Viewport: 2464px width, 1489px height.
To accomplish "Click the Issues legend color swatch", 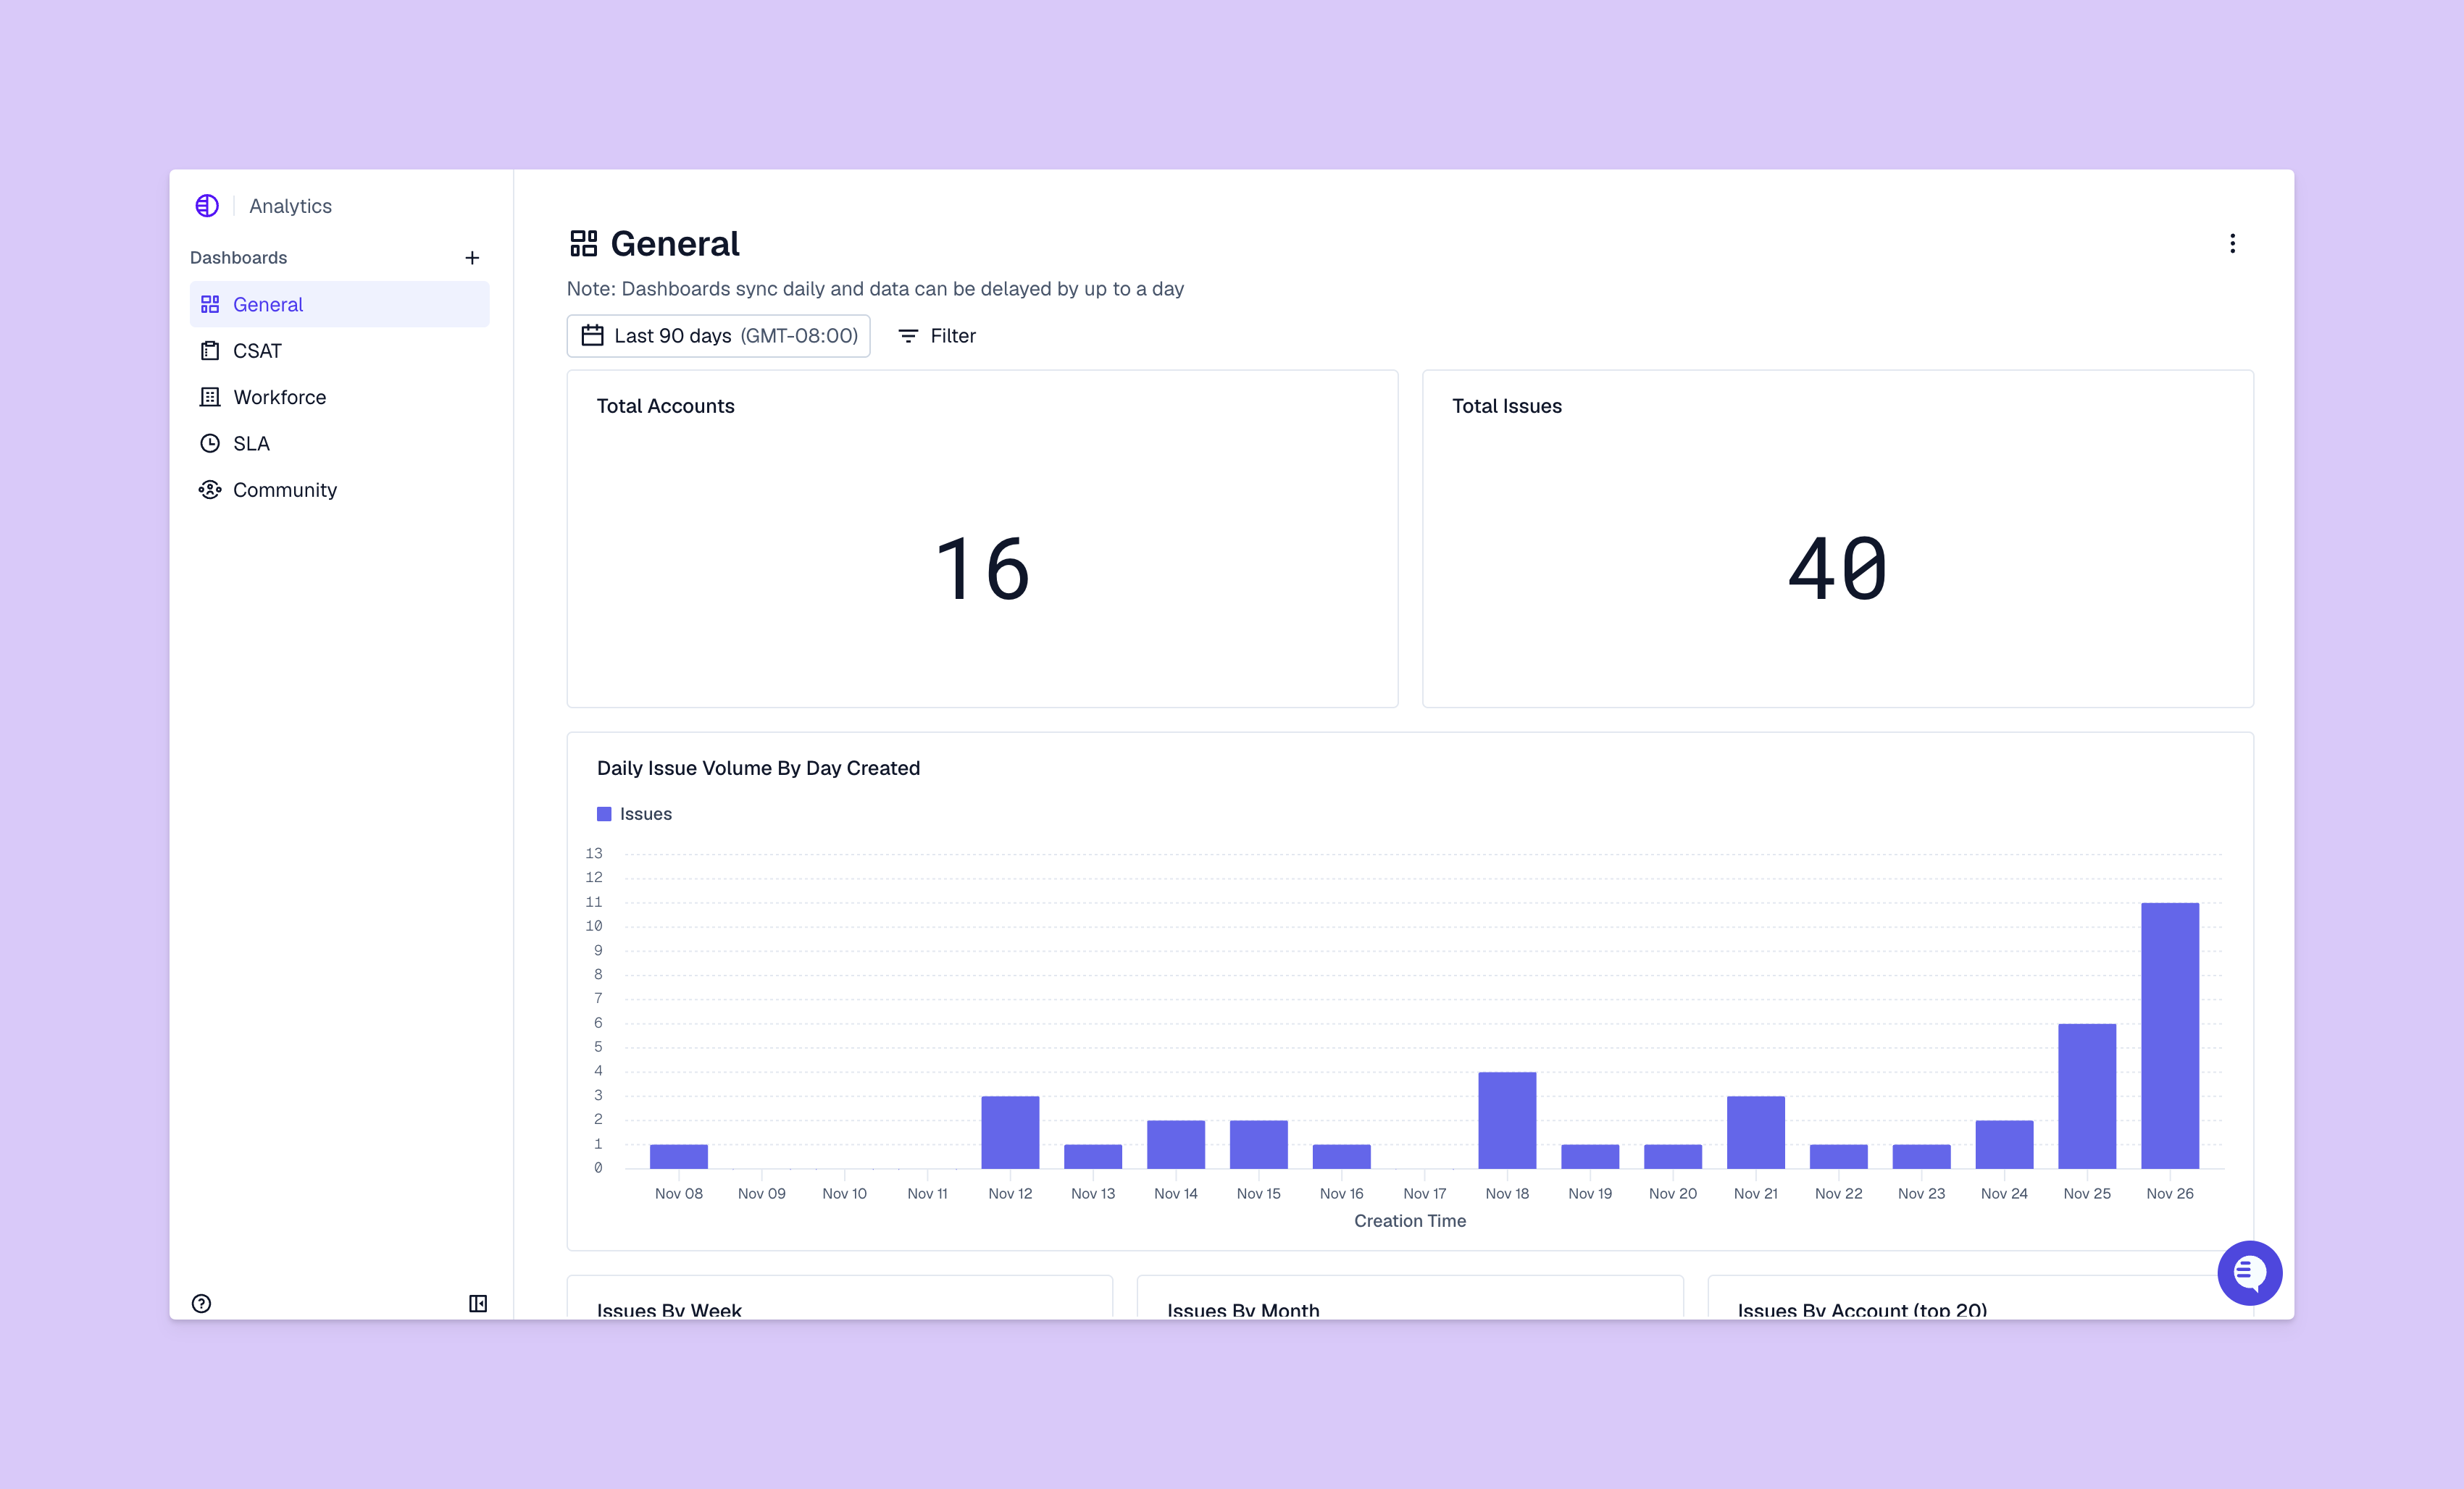I will [604, 813].
